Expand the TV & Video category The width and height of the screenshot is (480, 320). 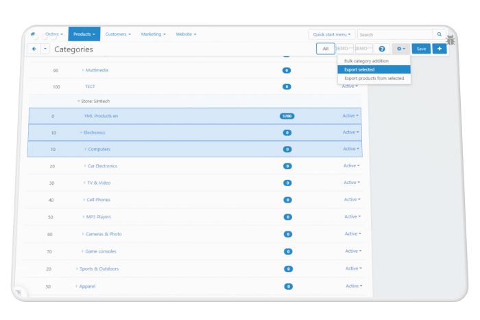[x=84, y=183]
